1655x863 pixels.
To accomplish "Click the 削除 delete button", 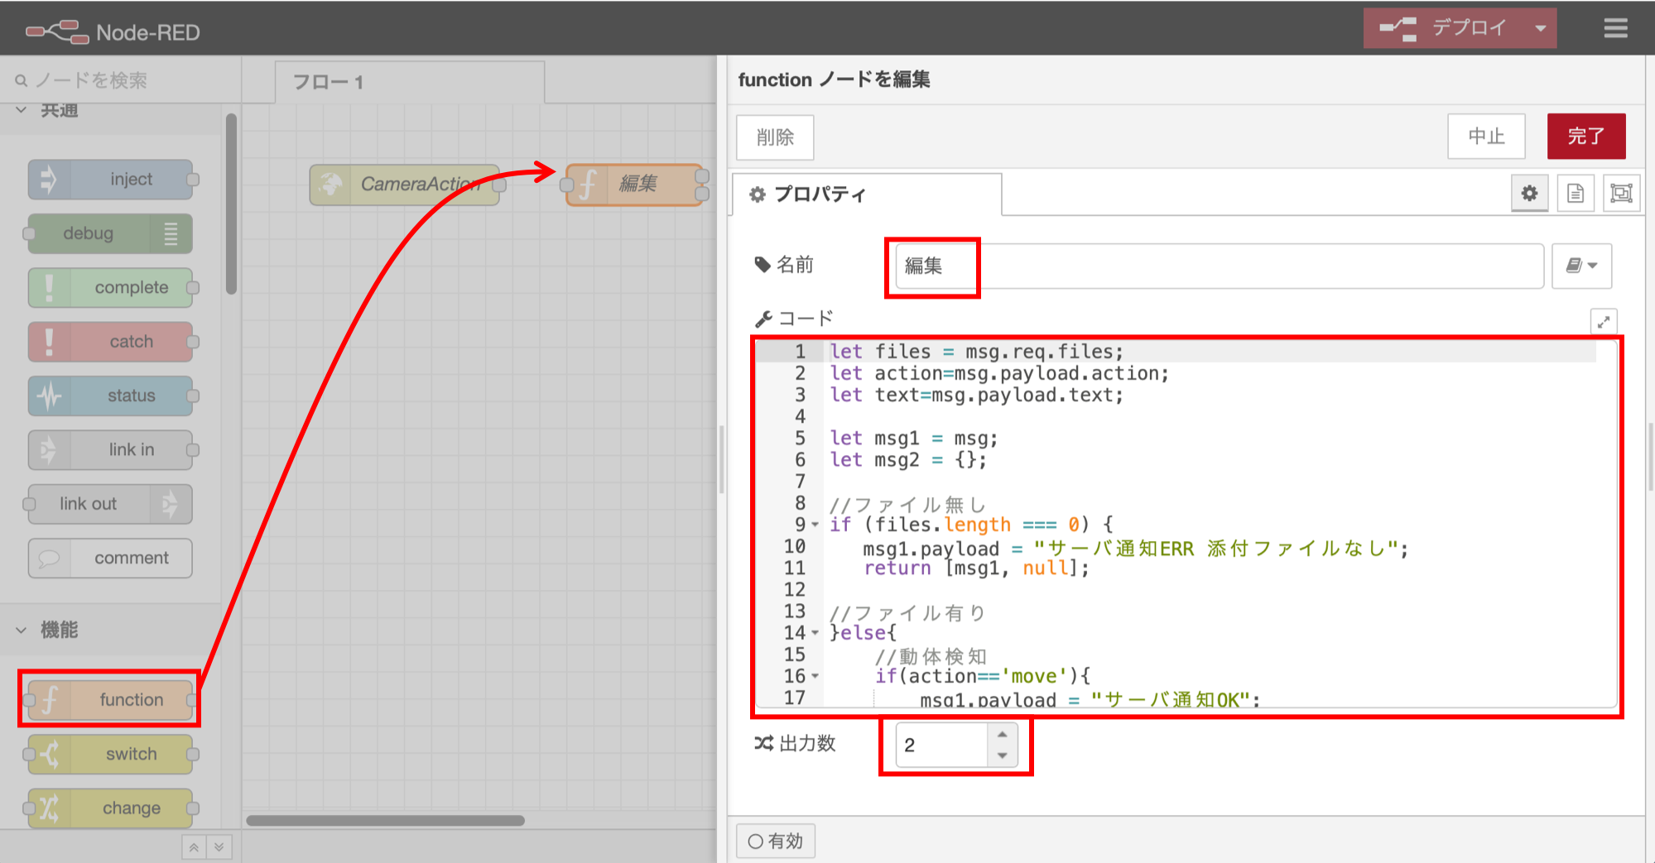I will coord(775,137).
